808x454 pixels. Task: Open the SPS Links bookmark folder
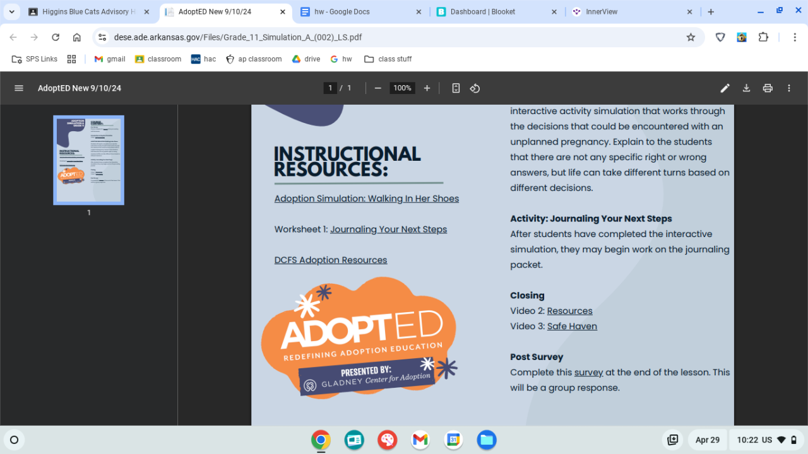[x=35, y=59]
